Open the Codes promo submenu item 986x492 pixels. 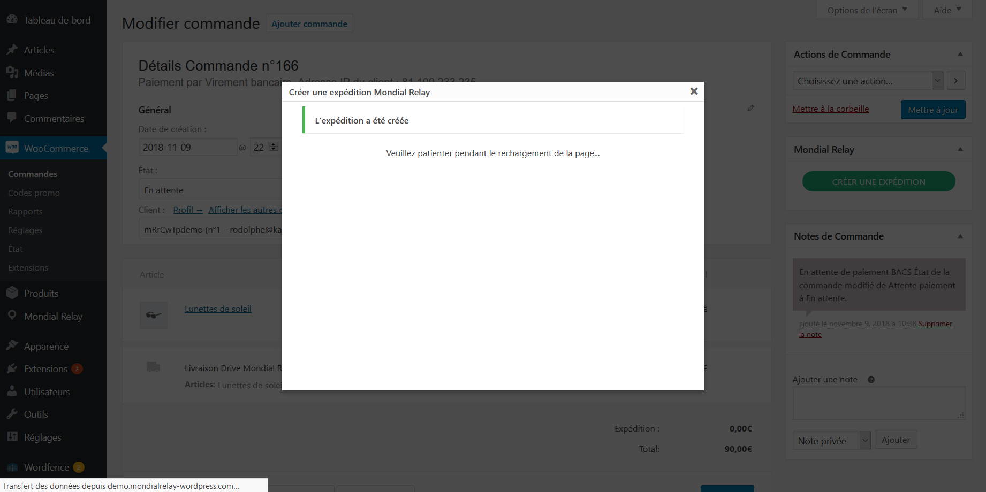pyautogui.click(x=34, y=193)
